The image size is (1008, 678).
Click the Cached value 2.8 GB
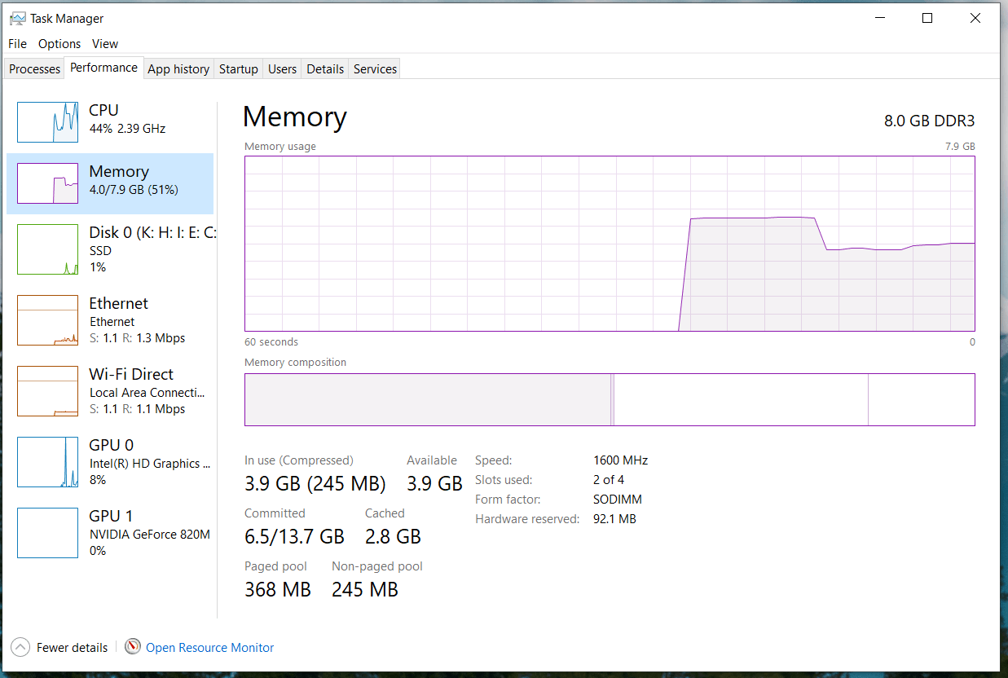(393, 536)
